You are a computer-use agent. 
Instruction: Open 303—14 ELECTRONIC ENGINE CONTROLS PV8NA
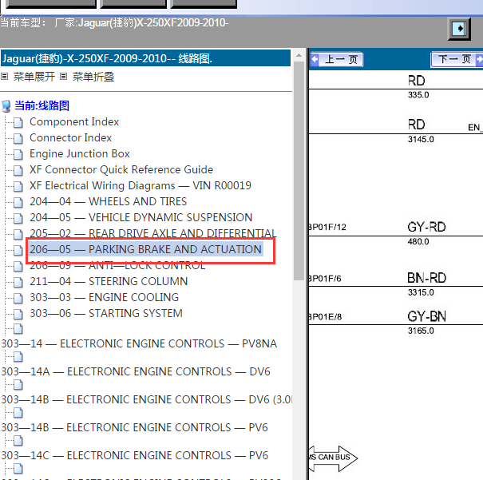coord(139,343)
